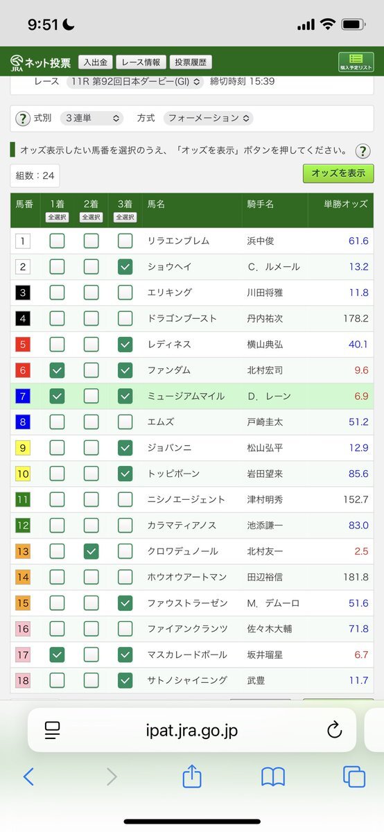This screenshot has width=384, height=832.
Task: Open the 購入予定リスト purchase list icon
Action: coord(356,62)
